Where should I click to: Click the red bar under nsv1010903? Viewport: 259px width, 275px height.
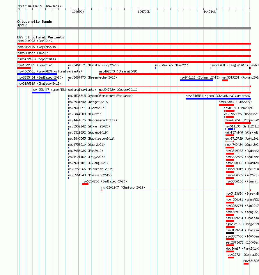(134, 44)
